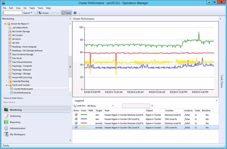Open the Tools menu
The image size is (227, 149).
pyautogui.click(x=40, y=8)
